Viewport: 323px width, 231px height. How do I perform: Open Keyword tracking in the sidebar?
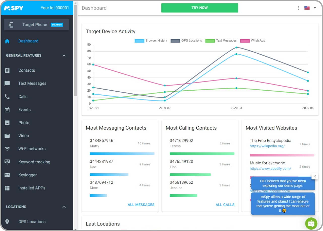pyautogui.click(x=34, y=162)
